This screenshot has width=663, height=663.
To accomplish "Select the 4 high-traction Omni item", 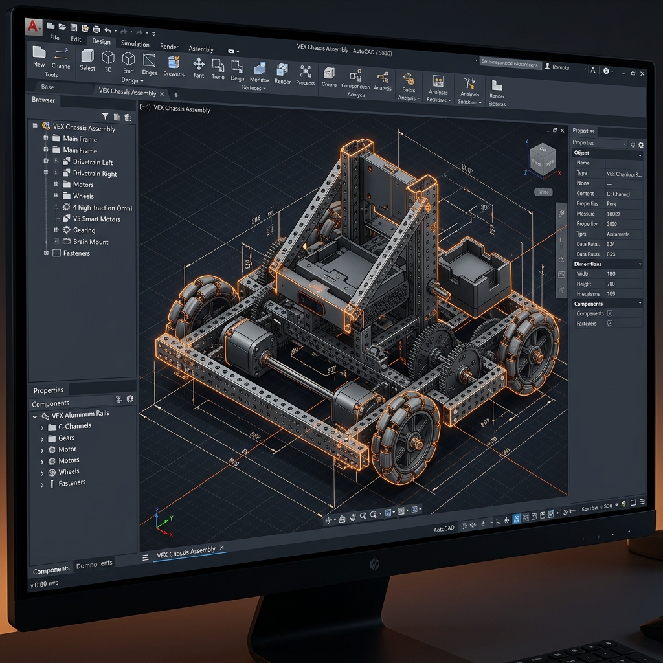I will (x=102, y=208).
